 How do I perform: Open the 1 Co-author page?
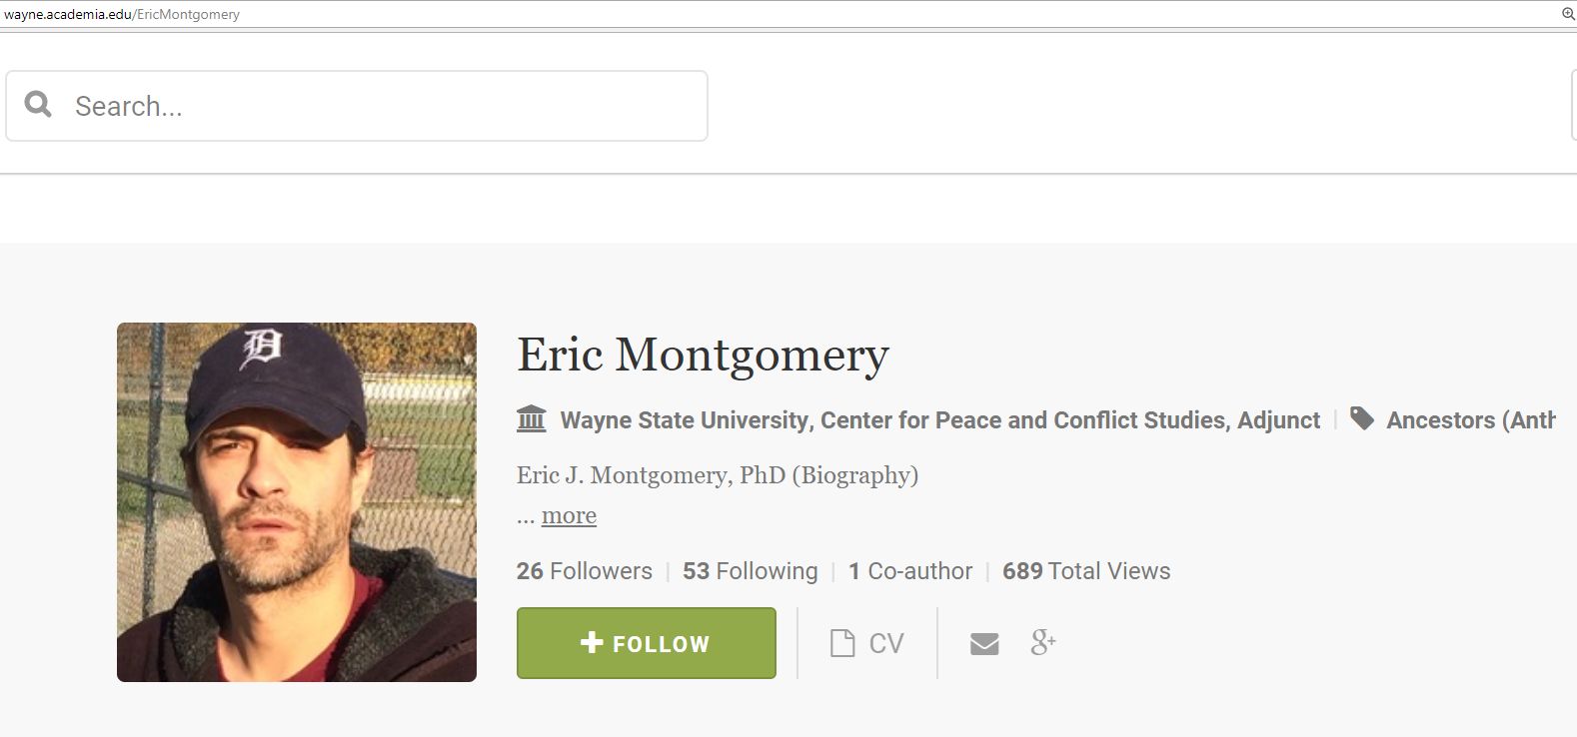909,570
